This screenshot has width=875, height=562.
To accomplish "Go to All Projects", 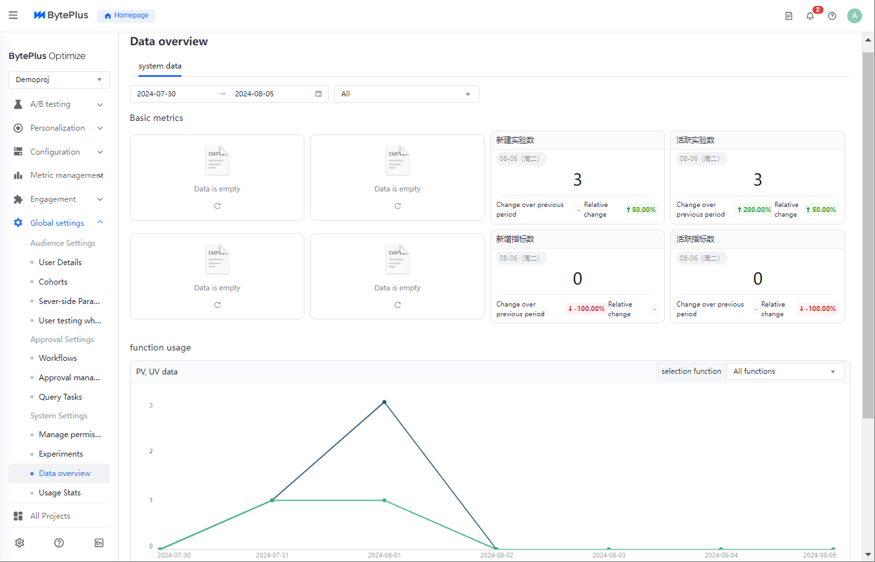I will 50,516.
